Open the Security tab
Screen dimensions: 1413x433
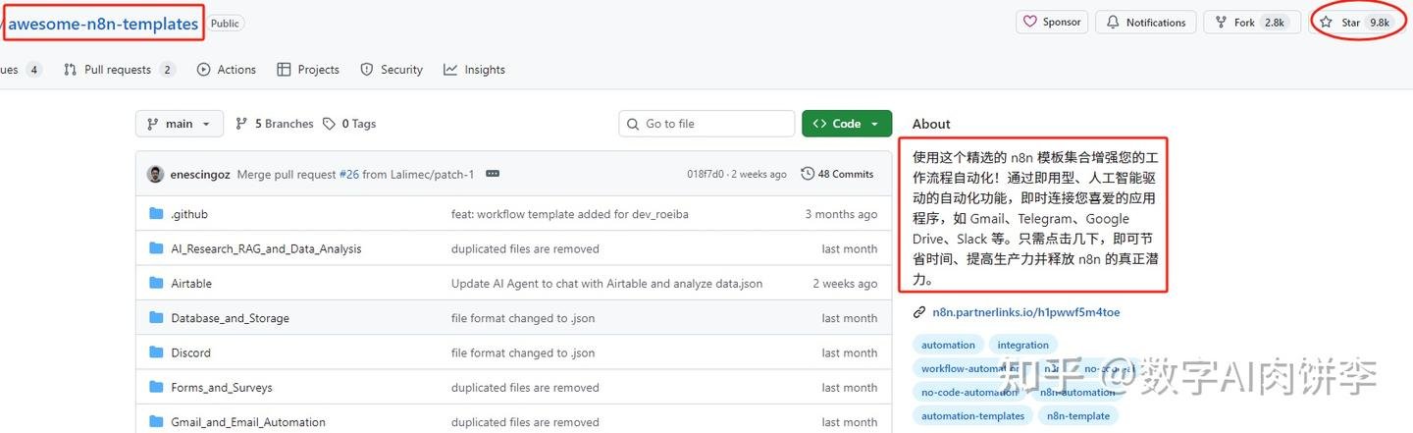click(x=392, y=70)
